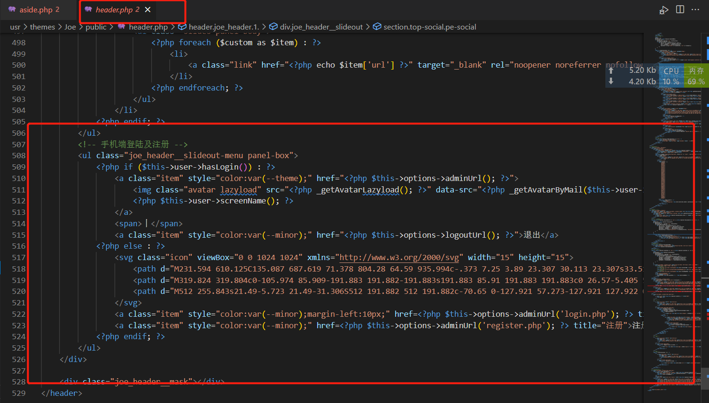Image resolution: width=709 pixels, height=403 pixels.
Task: Click the header.joe_header symbol icon in breadcrumb
Action: [x=182, y=27]
